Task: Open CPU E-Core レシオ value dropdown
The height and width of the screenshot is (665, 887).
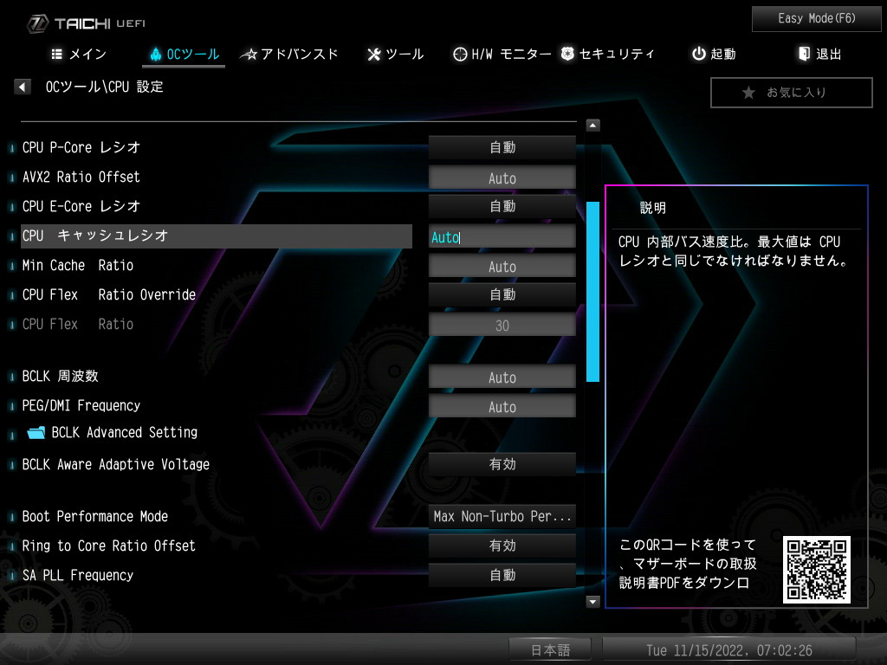Action: pos(502,206)
